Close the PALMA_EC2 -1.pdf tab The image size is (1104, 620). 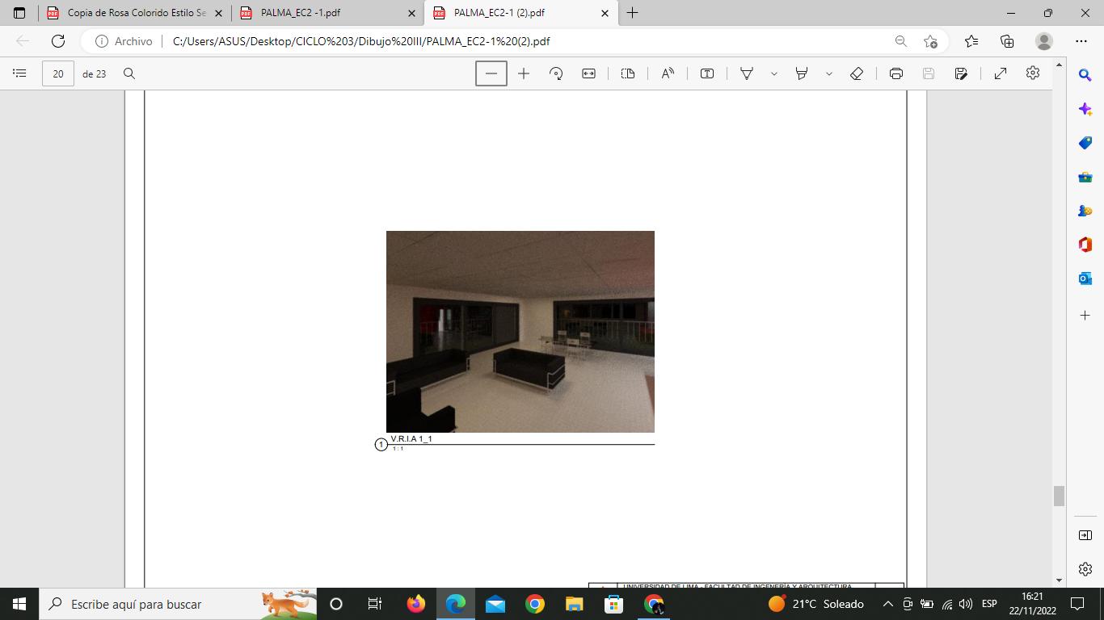click(x=411, y=13)
